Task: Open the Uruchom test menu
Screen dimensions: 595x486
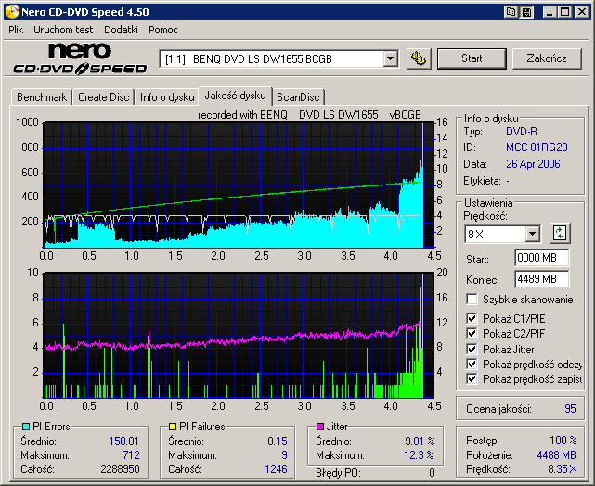Action: tap(63, 30)
